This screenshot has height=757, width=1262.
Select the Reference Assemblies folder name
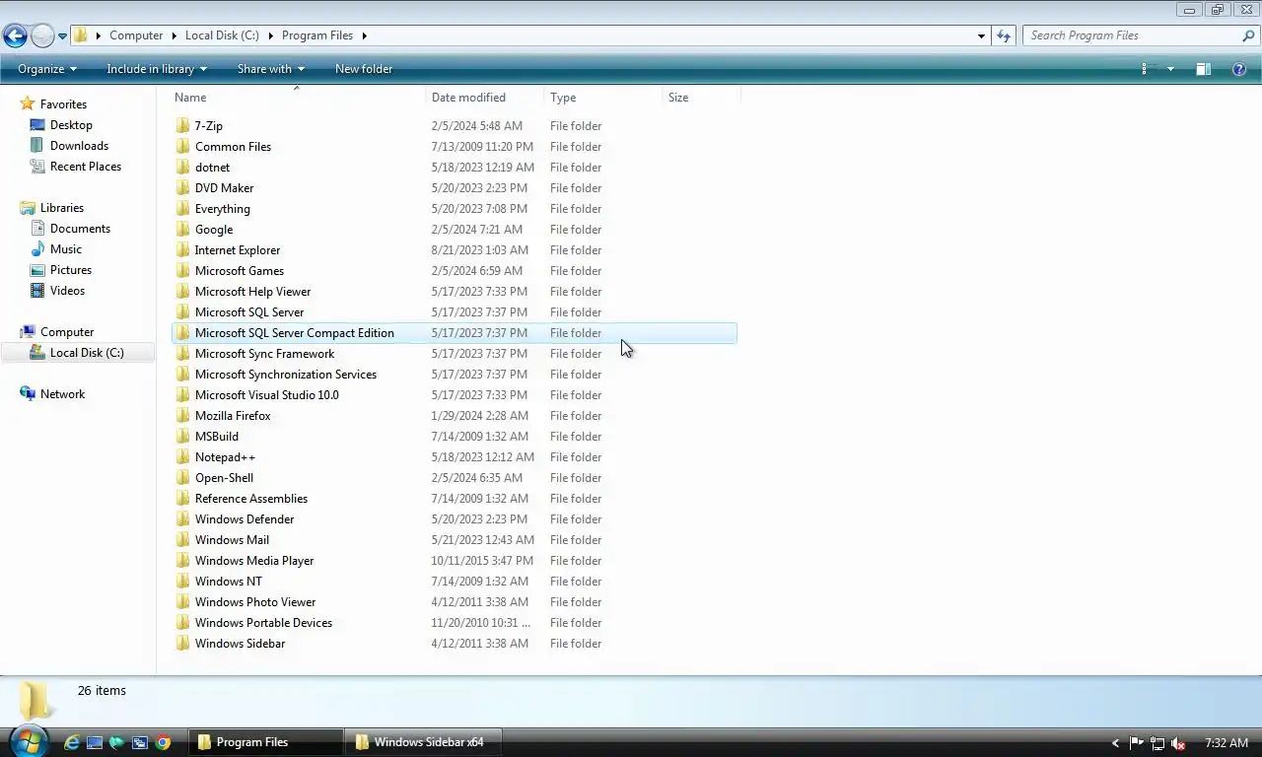(x=251, y=499)
